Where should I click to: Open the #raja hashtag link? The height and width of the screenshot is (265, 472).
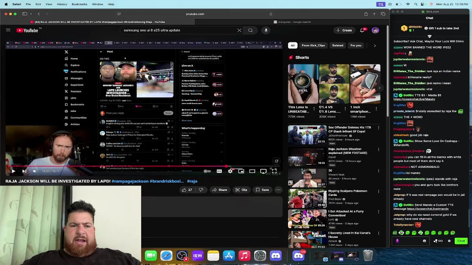[x=192, y=181]
